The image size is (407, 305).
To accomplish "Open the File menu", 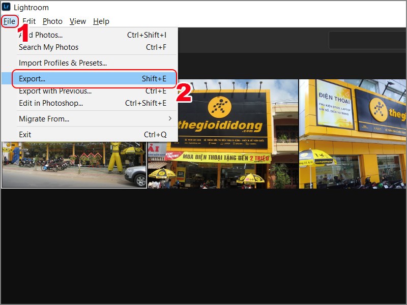I will click(10, 21).
